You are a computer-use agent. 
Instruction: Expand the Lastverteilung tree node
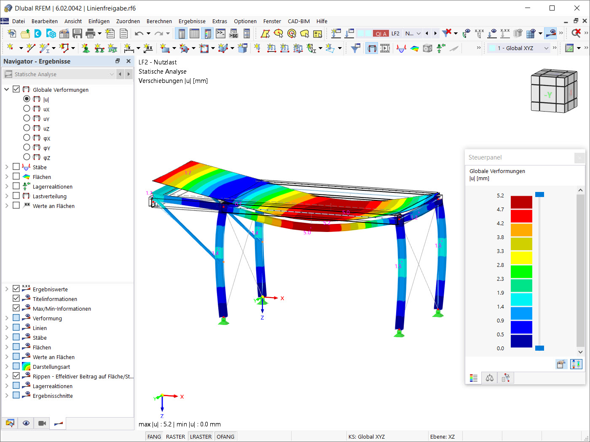(x=7, y=196)
